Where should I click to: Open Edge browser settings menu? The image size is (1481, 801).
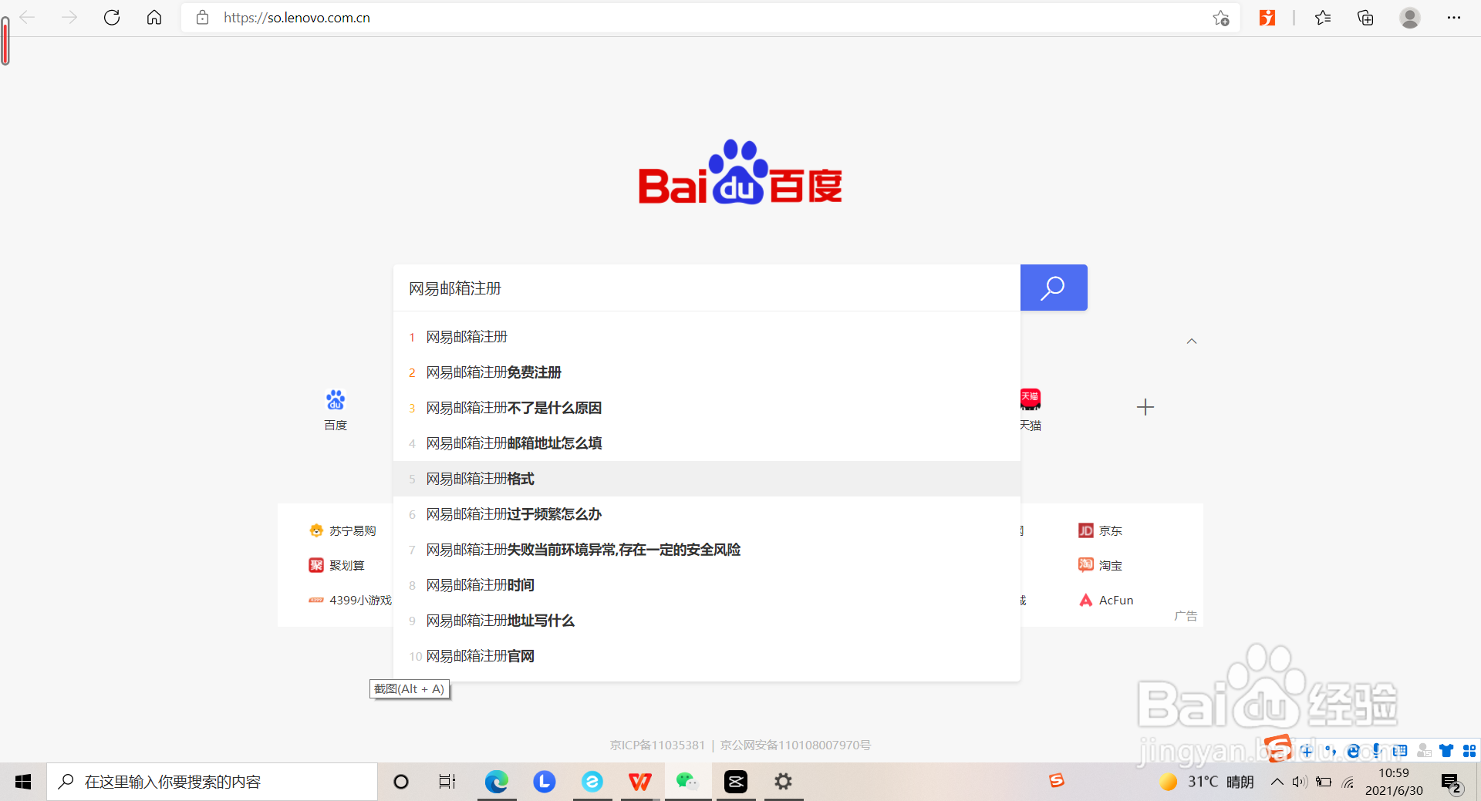[x=1455, y=17]
